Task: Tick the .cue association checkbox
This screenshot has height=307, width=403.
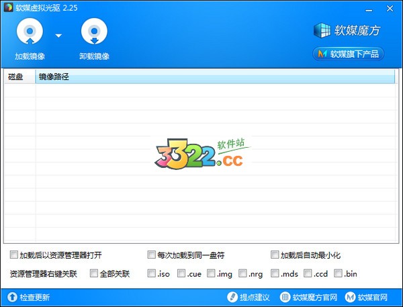Action: click(181, 273)
